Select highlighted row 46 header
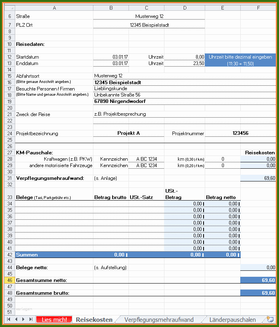 click(x=8, y=280)
